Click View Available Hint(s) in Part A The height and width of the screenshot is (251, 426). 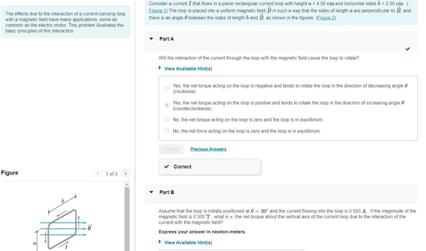pos(188,69)
